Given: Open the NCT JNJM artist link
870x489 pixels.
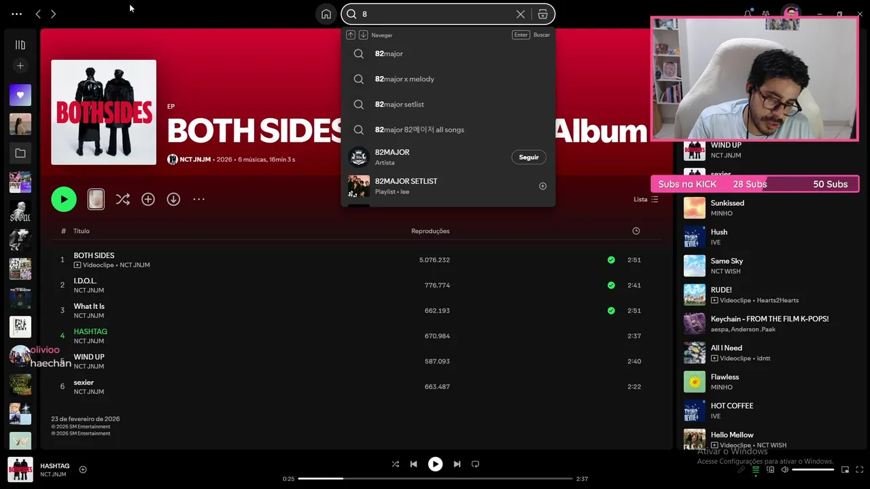Looking at the screenshot, I should tap(195, 160).
